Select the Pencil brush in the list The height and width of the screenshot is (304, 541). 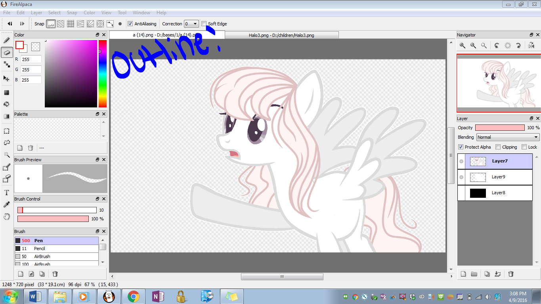tap(39, 249)
